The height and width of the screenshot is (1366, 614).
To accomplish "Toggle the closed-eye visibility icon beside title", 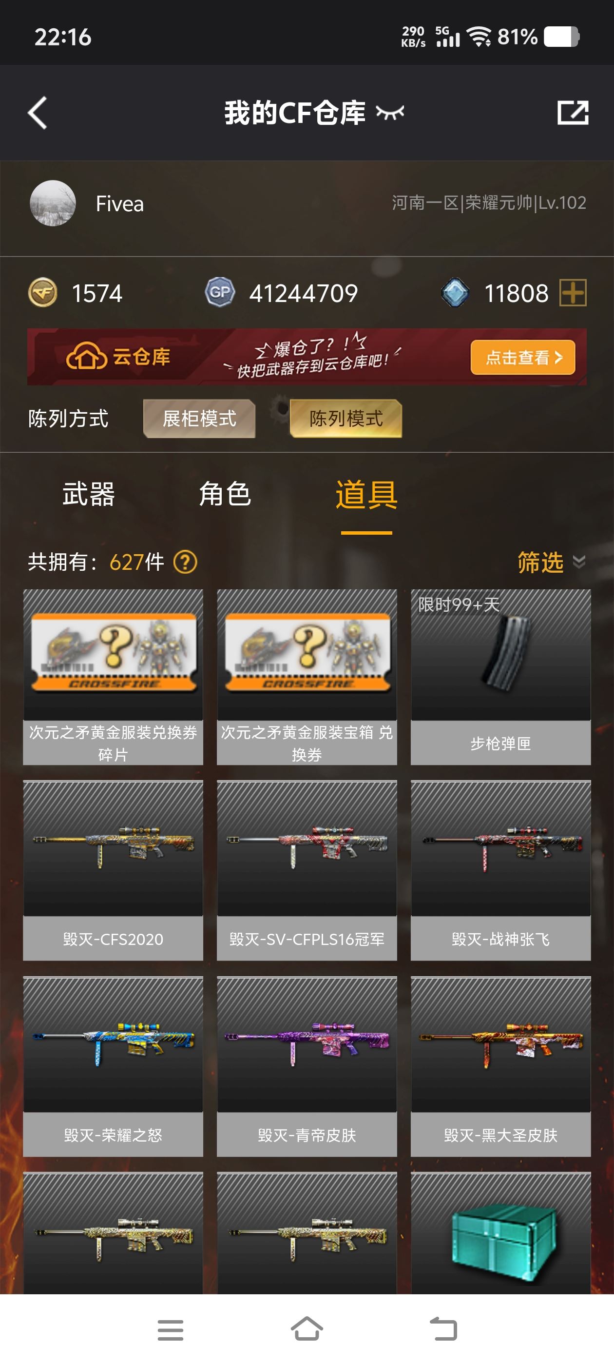I will pos(390,112).
